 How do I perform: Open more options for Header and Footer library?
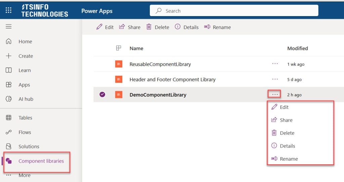(x=275, y=79)
